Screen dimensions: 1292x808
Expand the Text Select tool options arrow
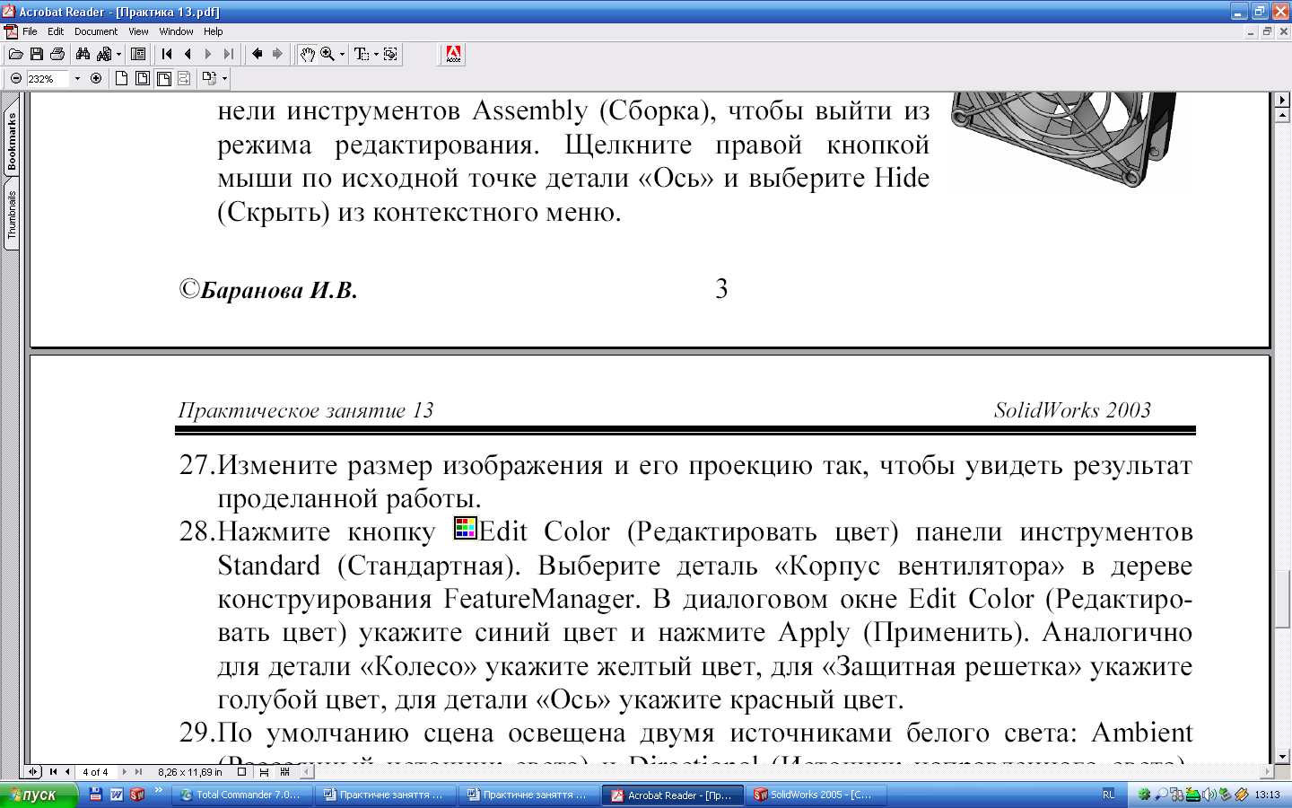pos(376,55)
